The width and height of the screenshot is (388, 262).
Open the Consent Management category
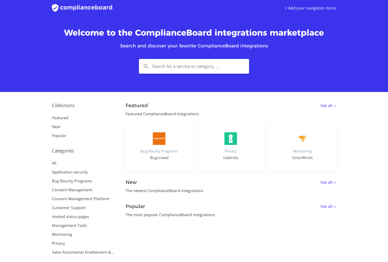coord(72,190)
